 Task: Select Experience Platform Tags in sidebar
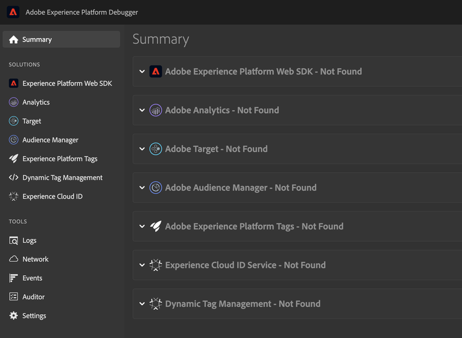point(61,159)
